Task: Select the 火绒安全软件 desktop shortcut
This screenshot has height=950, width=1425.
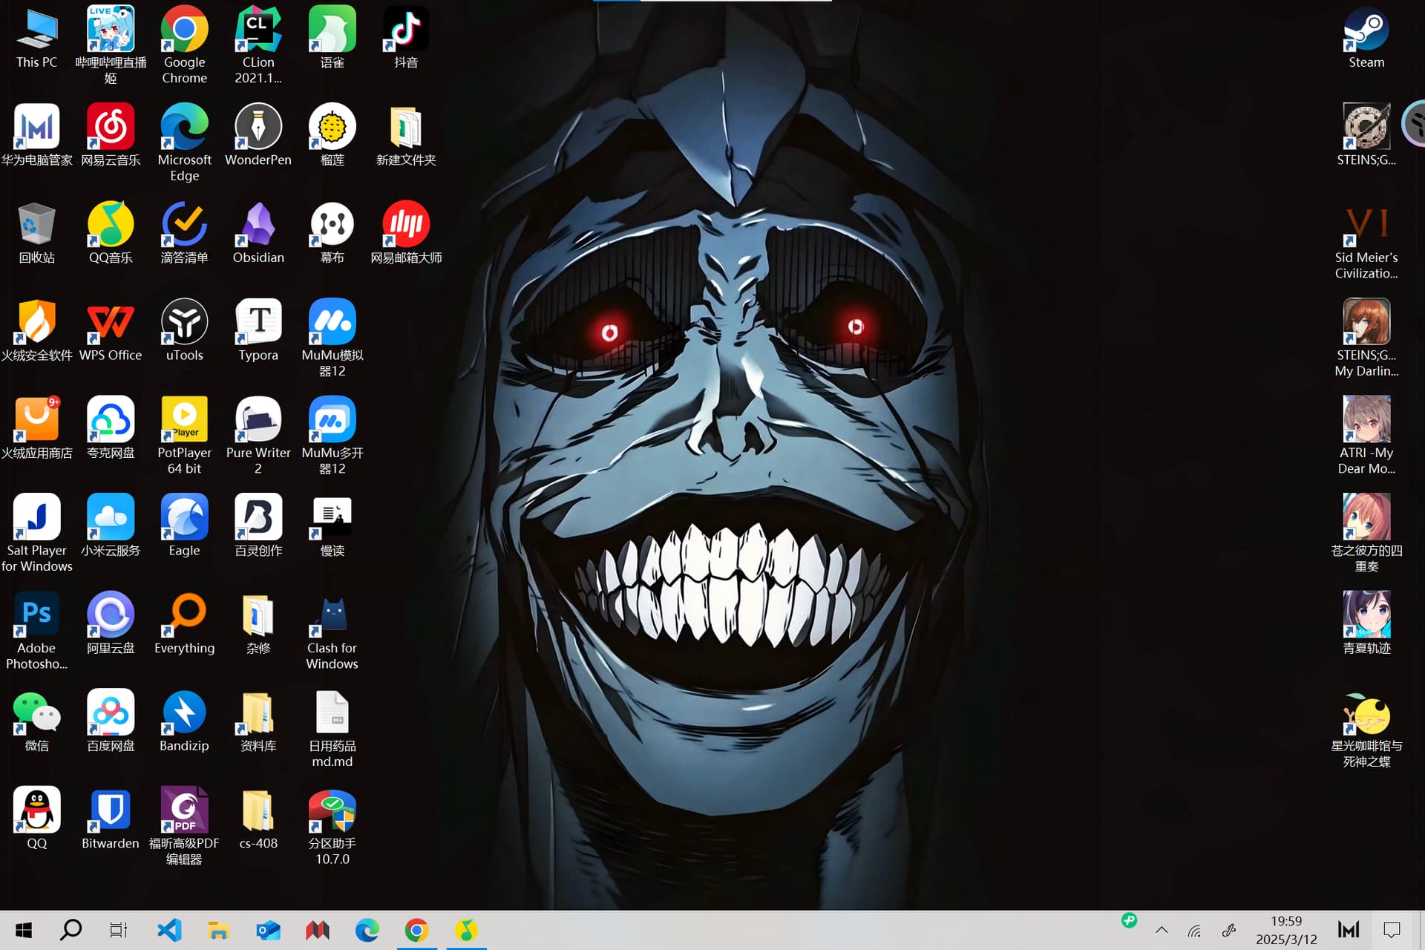Action: click(x=36, y=330)
